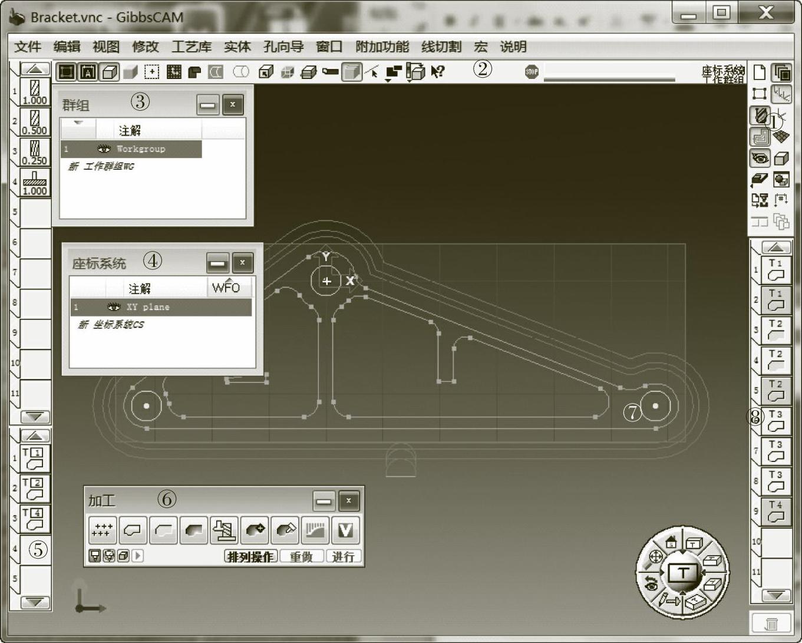Click the geometry rectangle palette icon
802x643 pixels.
(x=760, y=94)
